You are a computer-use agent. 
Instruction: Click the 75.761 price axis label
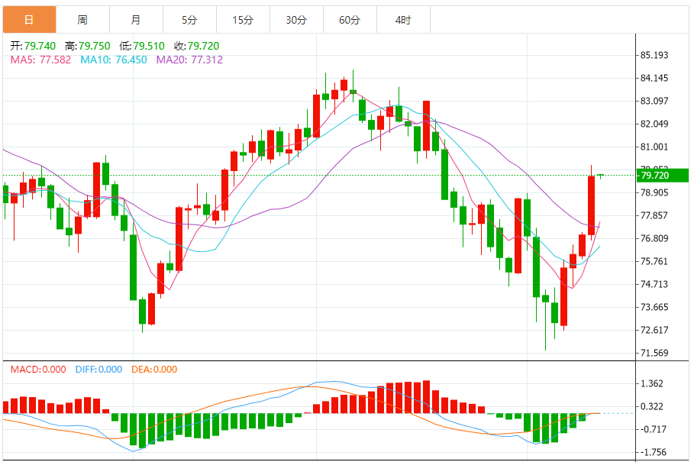tap(654, 261)
